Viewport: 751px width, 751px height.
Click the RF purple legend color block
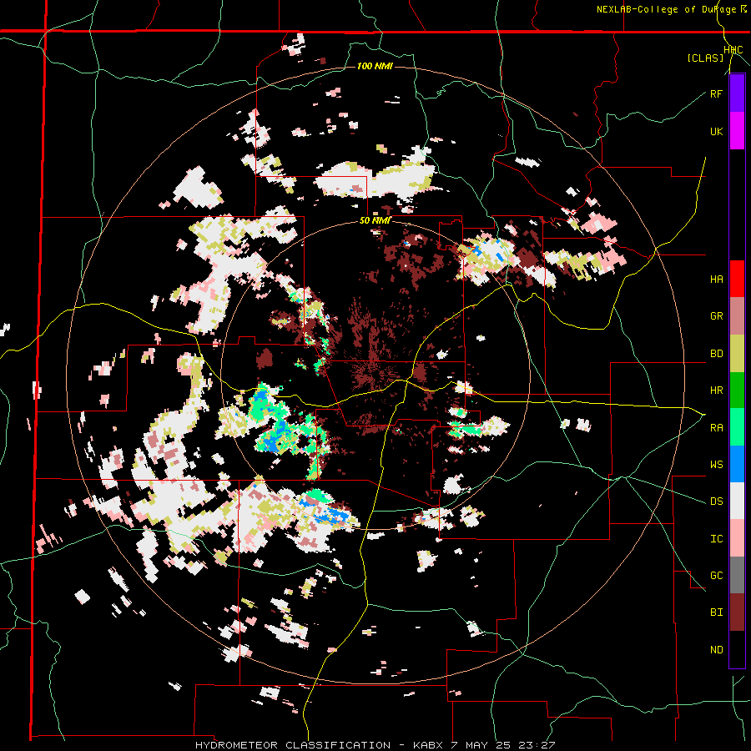(737, 93)
